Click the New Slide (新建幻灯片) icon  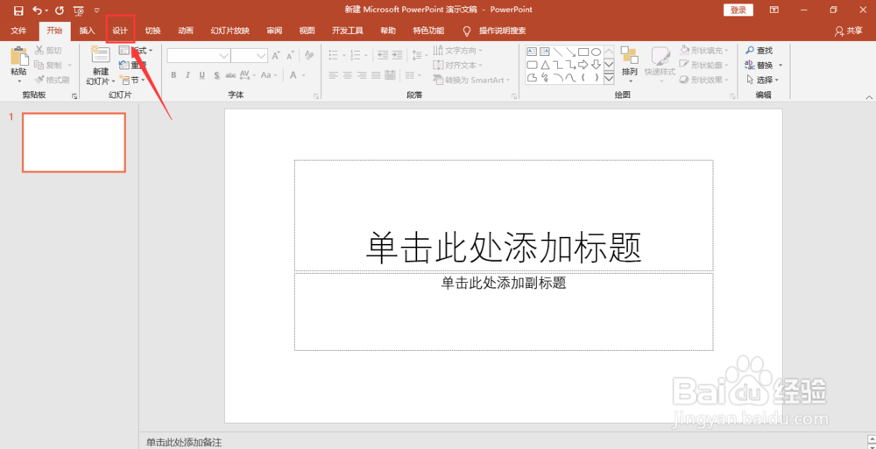pos(101,55)
